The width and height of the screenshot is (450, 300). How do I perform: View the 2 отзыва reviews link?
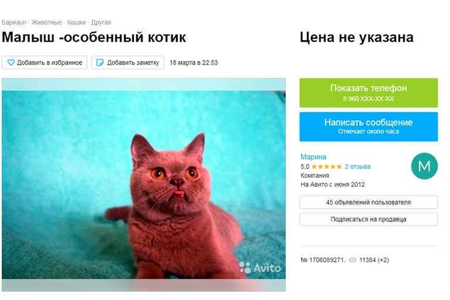click(x=357, y=167)
